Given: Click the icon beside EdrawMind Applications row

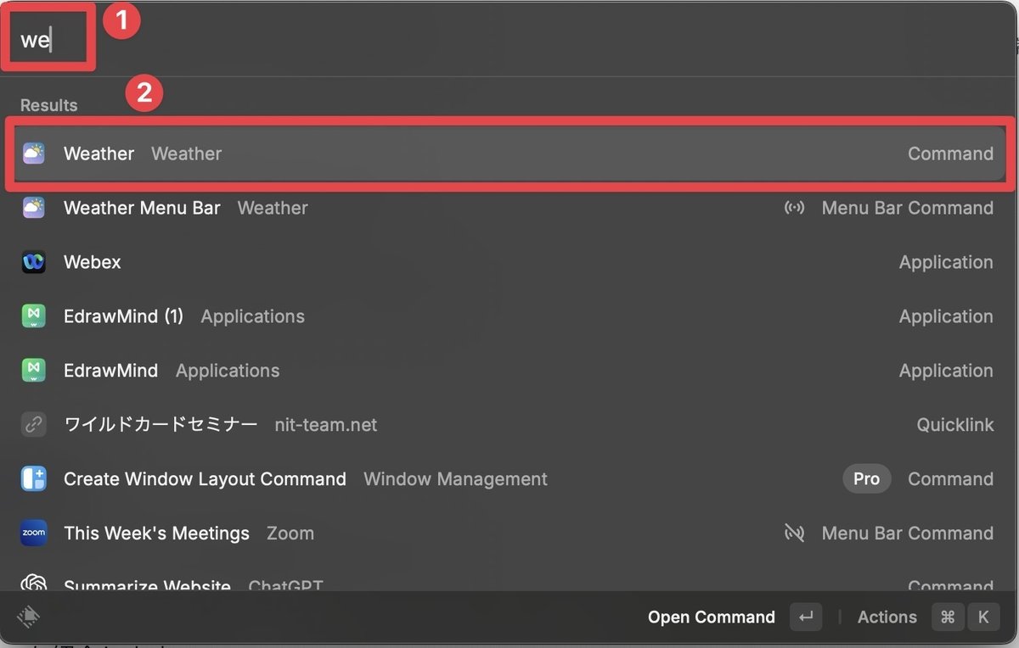Looking at the screenshot, I should [34, 371].
